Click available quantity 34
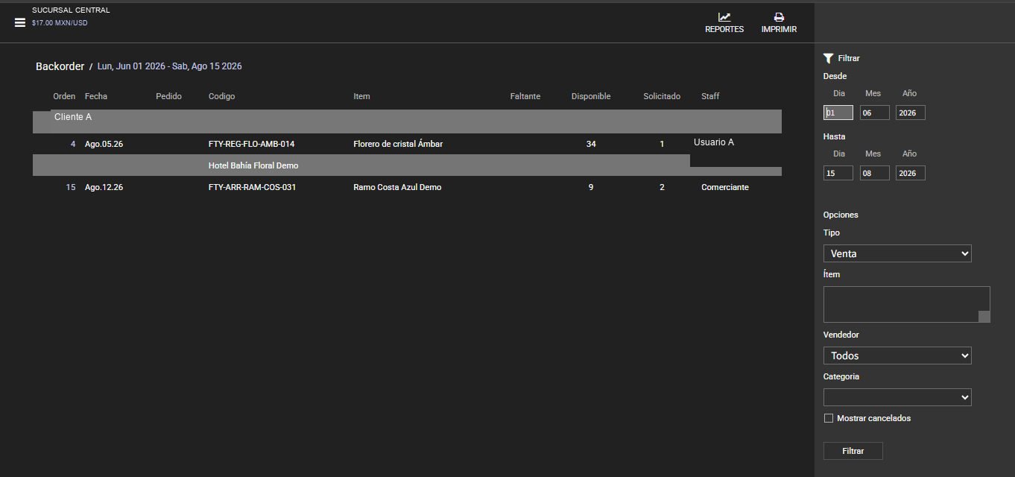 click(591, 144)
